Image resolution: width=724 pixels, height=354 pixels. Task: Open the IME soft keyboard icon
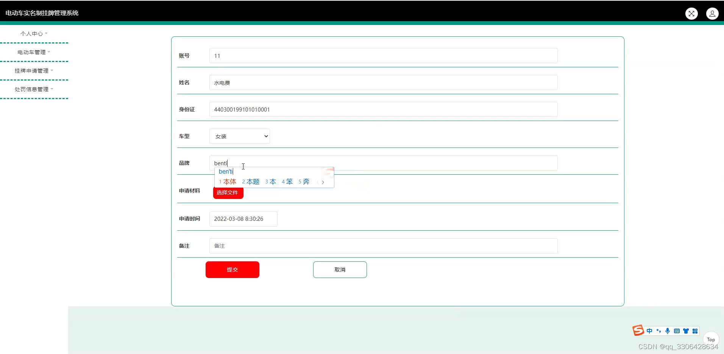point(677,331)
